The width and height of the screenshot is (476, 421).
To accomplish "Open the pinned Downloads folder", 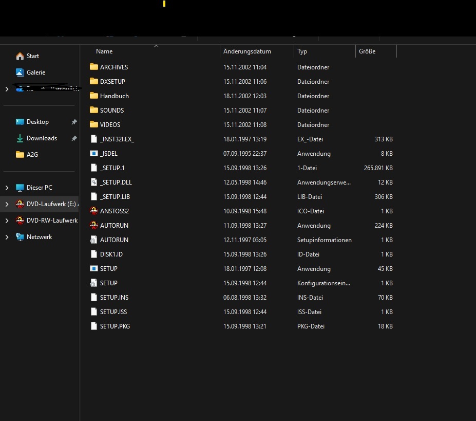I will coord(42,138).
